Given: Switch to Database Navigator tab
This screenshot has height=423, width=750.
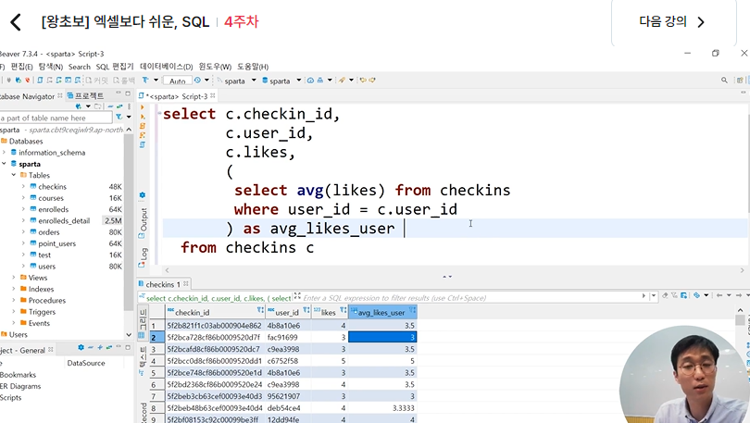Looking at the screenshot, I should [x=28, y=96].
